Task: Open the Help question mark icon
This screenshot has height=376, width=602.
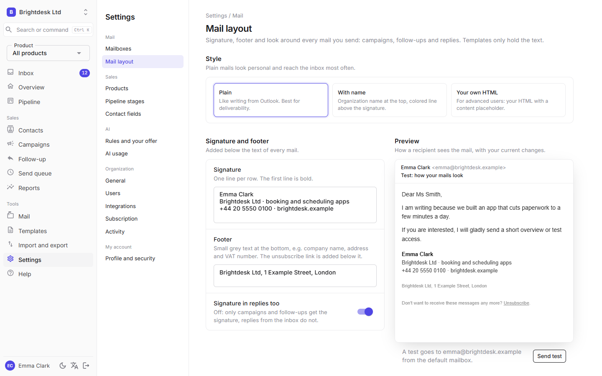Action: coord(10,273)
